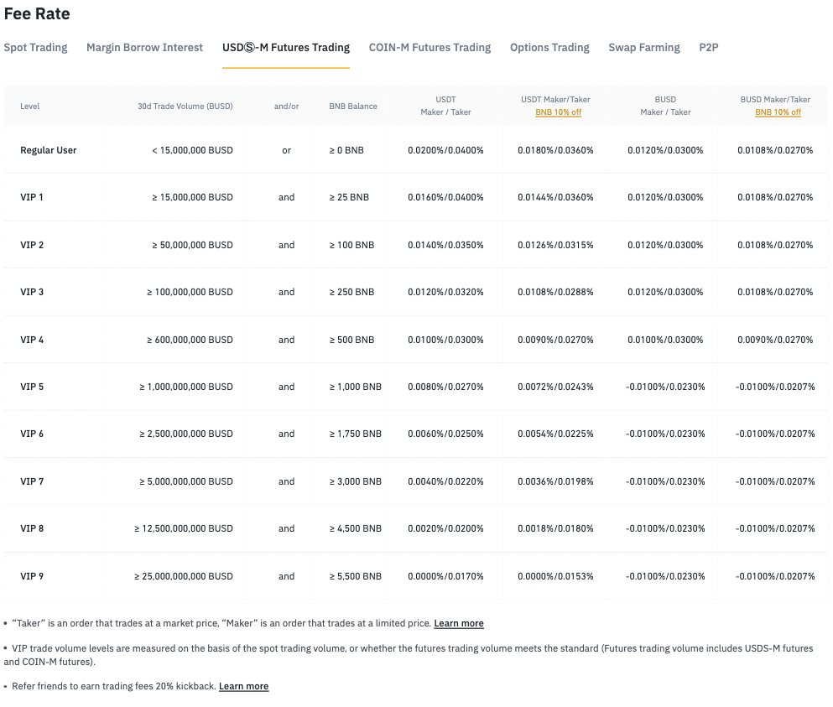Click the '≥ 100,000,000 BUSD' volume cell
The image size is (833, 707).
tap(190, 292)
